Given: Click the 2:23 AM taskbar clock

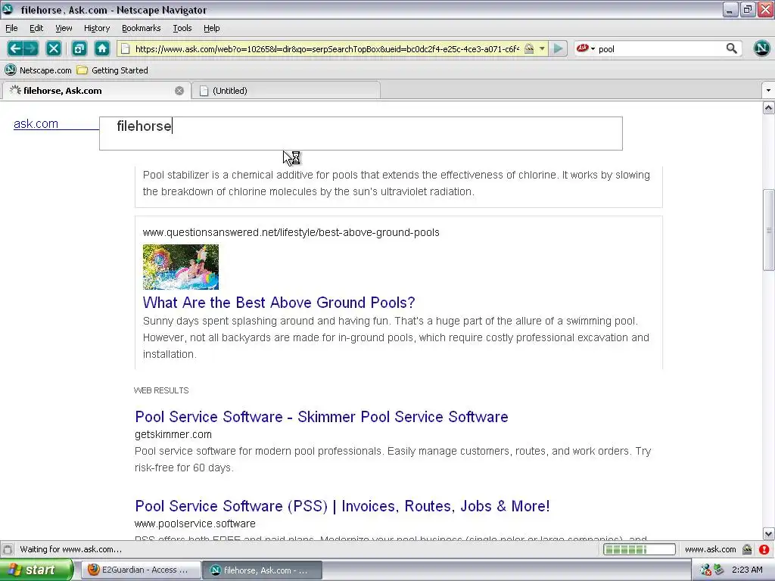Looking at the screenshot, I should 747,570.
